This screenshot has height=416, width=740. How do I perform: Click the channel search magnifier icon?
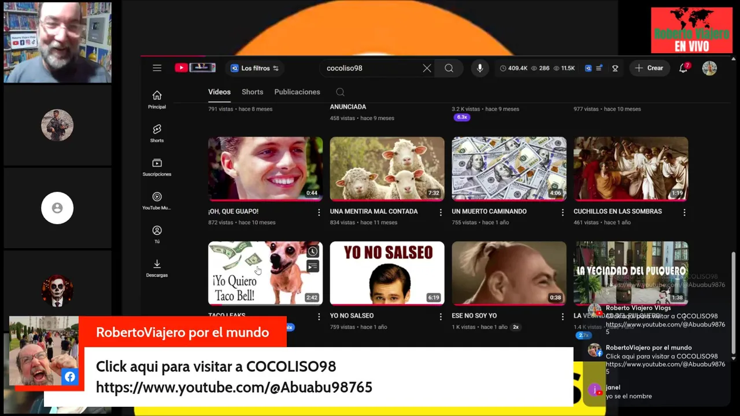[x=340, y=92]
